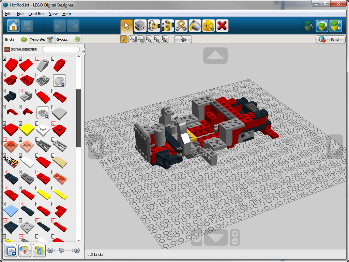Switch to View mode

pos(322,26)
